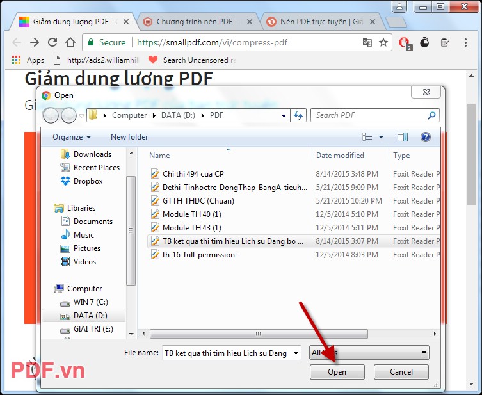
Task: Close the Chương trình nén PDF tab
Action: (x=249, y=22)
